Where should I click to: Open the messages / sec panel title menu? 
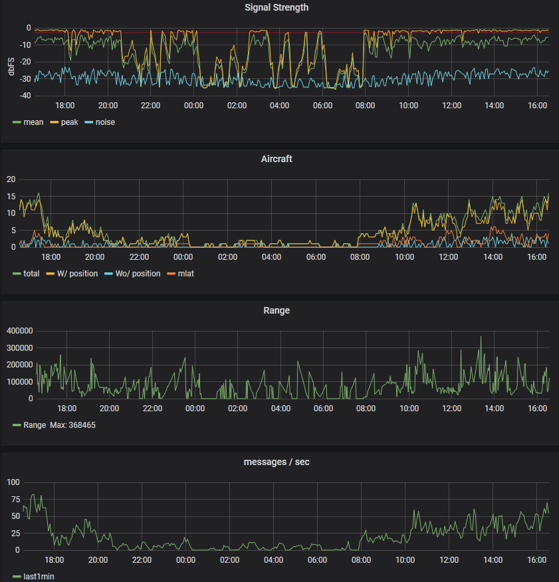[x=277, y=462]
